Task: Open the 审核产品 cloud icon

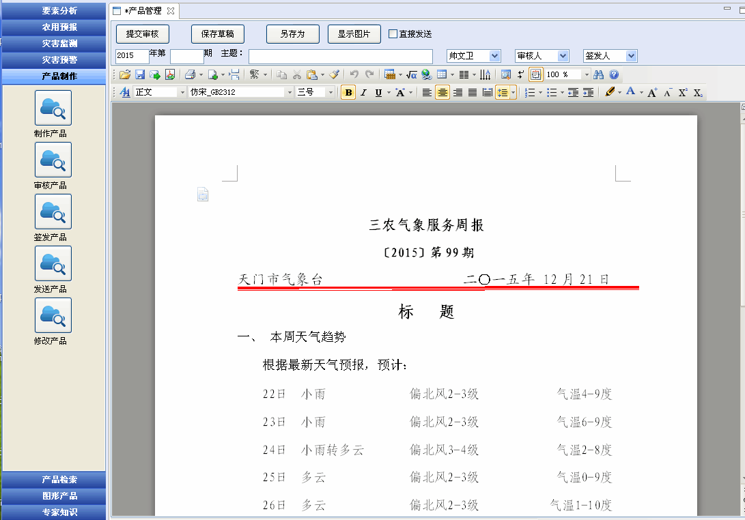Action: point(53,160)
